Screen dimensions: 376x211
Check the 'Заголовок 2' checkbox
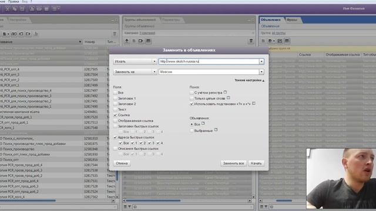point(115,104)
